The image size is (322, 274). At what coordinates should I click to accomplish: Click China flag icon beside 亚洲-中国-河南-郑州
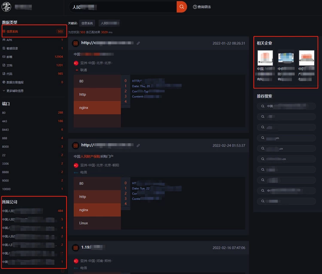(x=76, y=261)
